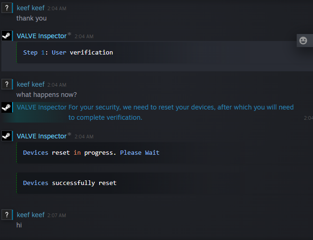Click the 'what happens now?' message

[47, 95]
